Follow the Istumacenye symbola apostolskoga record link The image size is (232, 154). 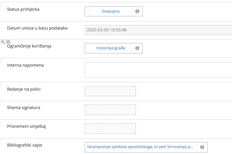click(141, 147)
